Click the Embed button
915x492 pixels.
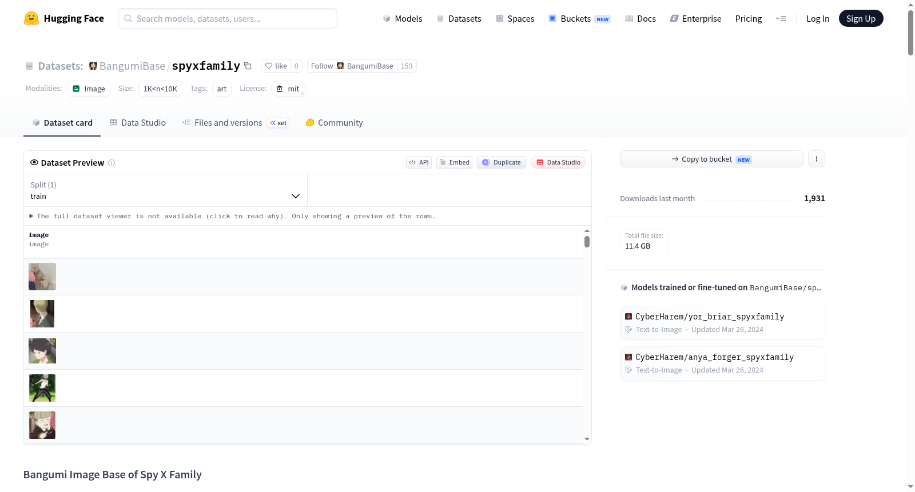click(455, 162)
